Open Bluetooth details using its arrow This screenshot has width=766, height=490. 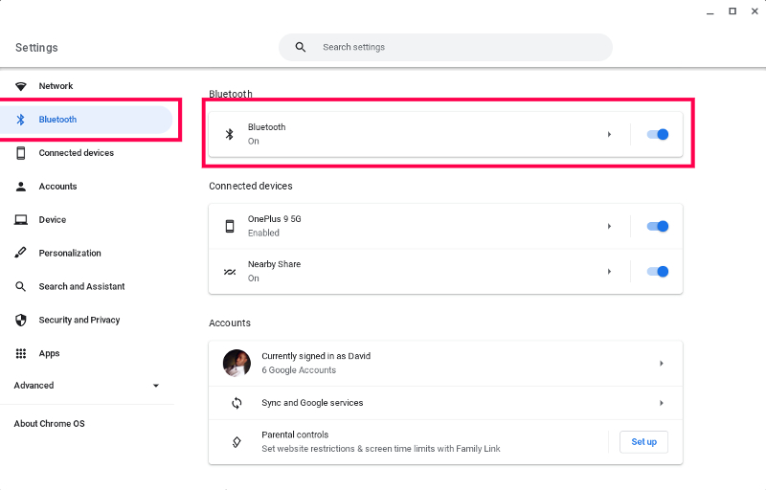click(x=609, y=134)
